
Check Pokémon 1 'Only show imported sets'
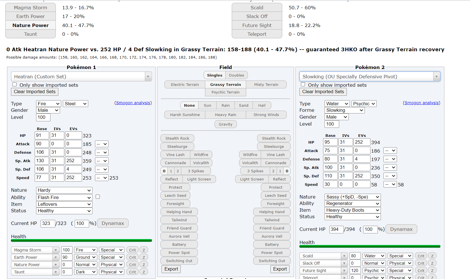15,84
